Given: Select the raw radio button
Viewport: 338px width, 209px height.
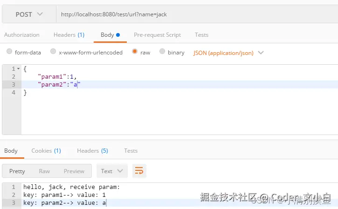Looking at the screenshot, I should click(135, 51).
